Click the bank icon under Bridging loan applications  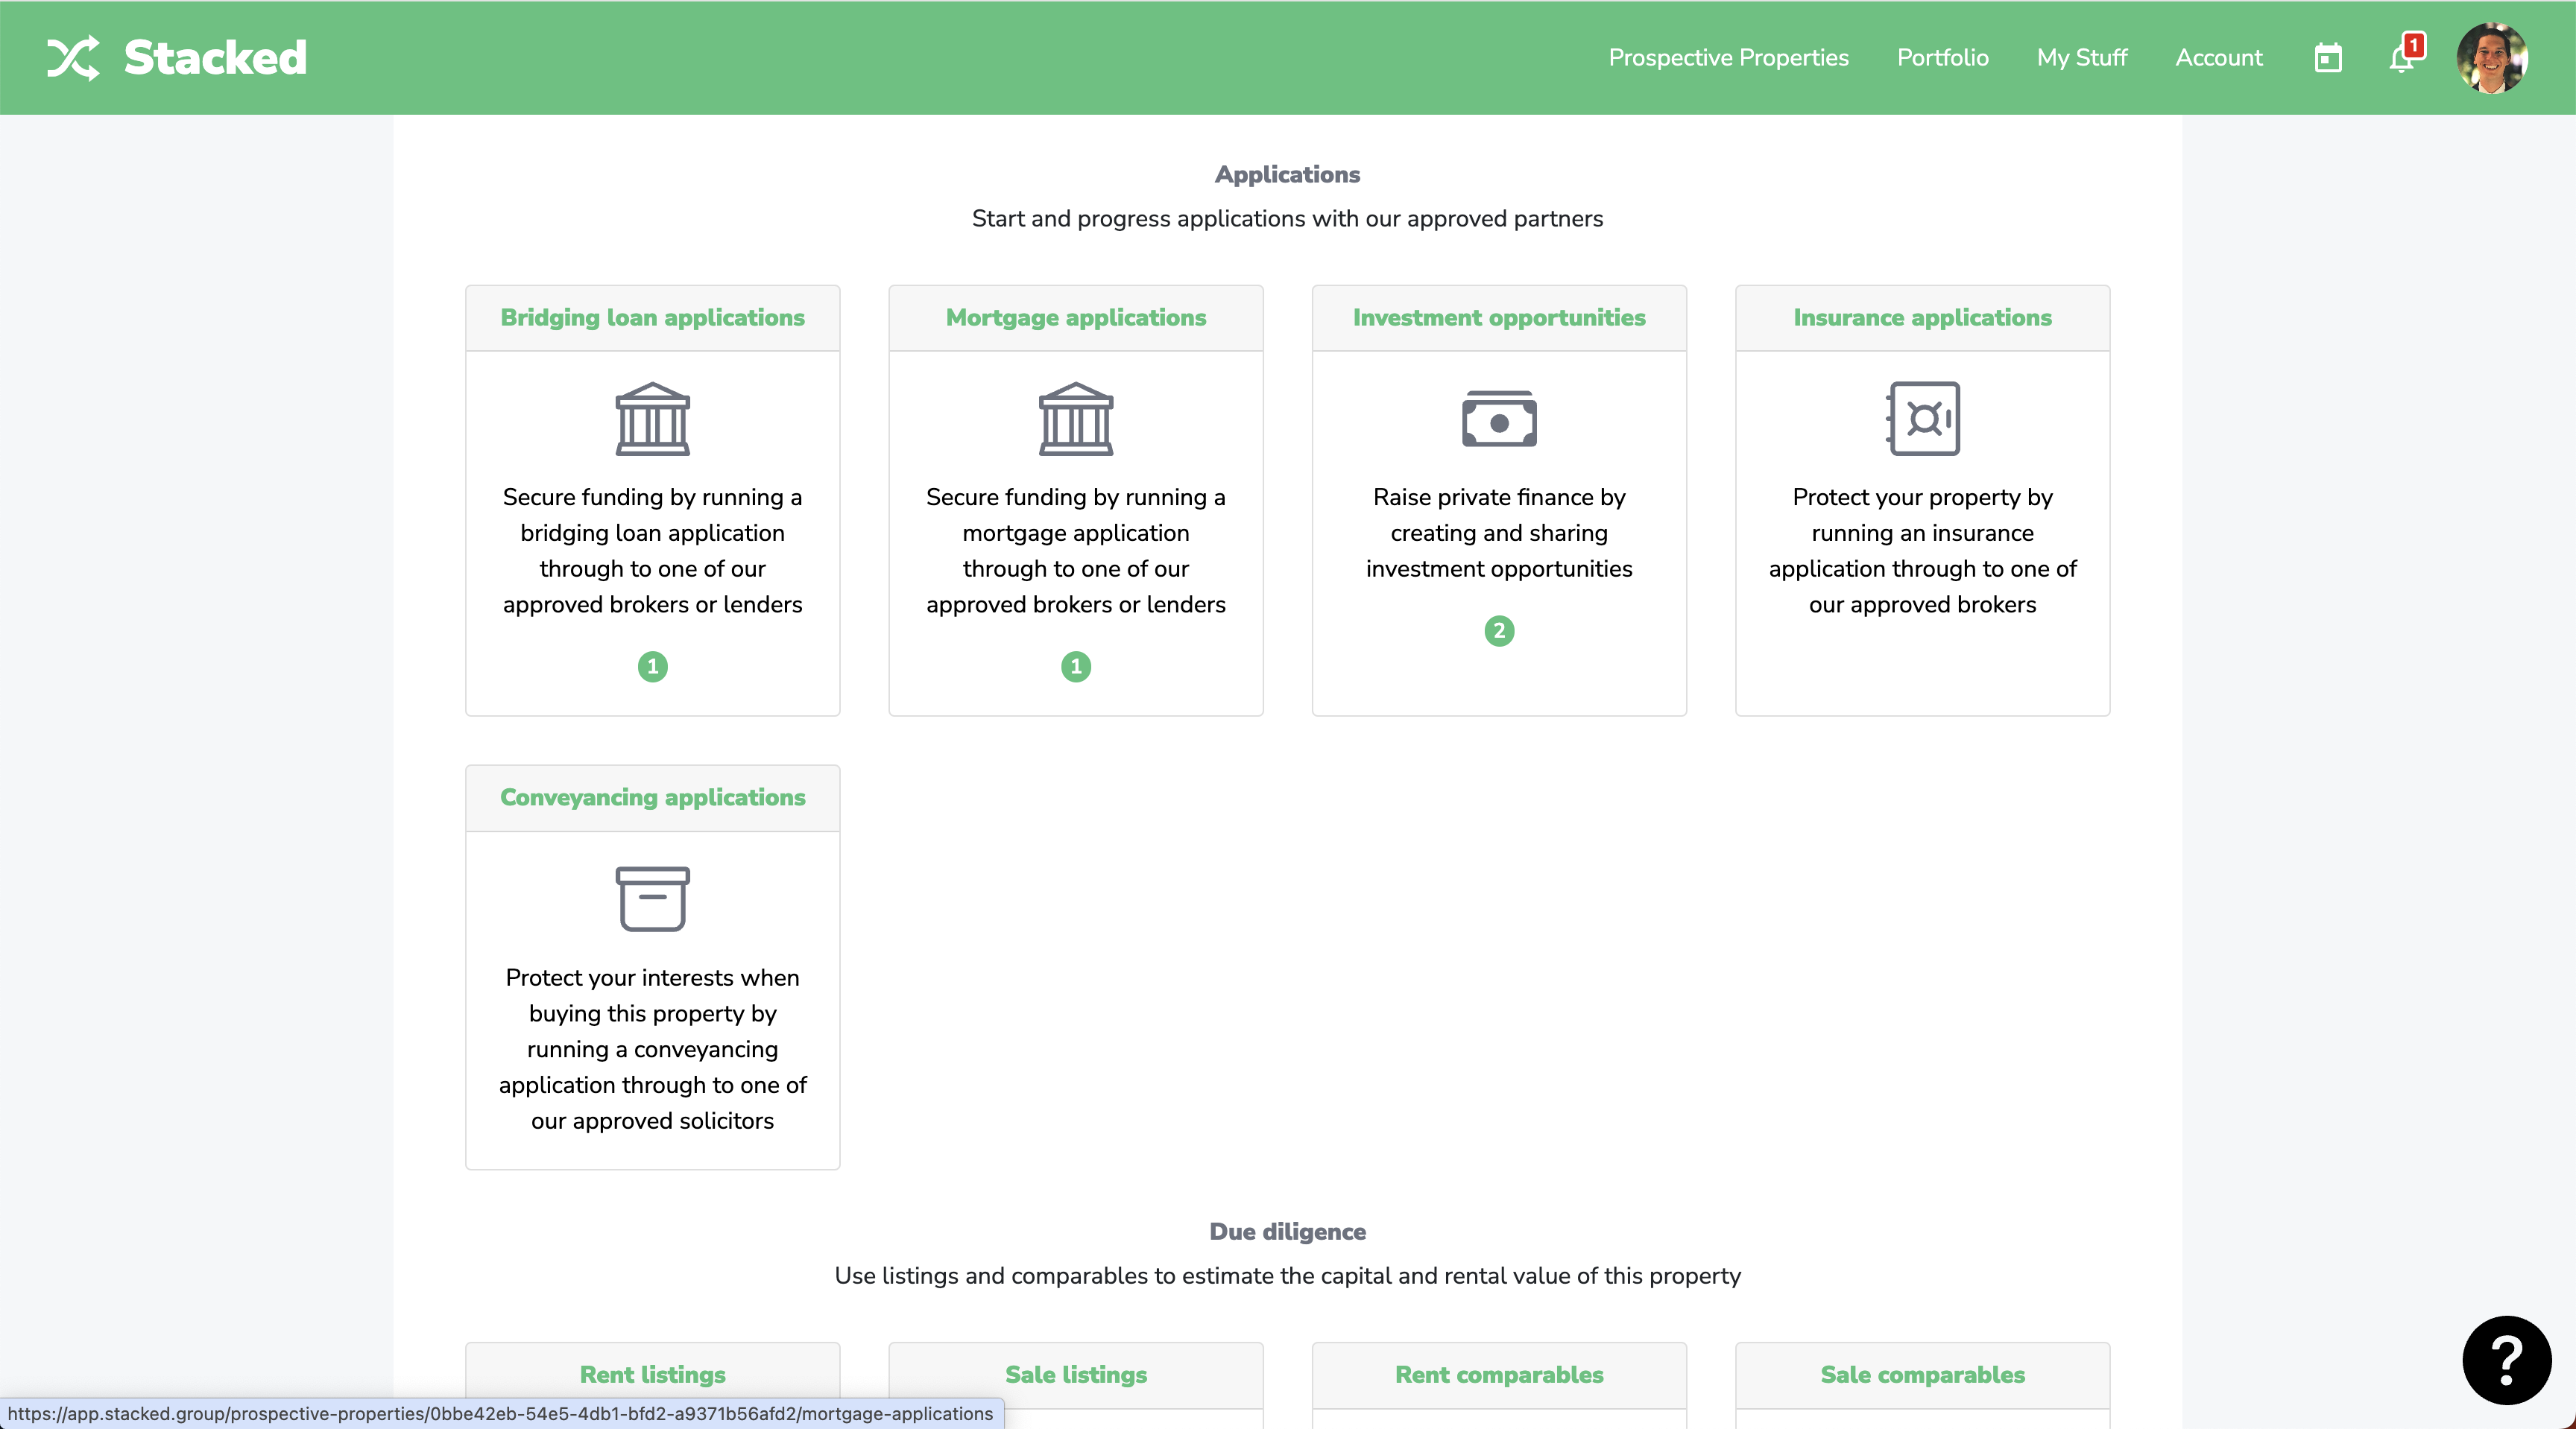pyautogui.click(x=652, y=419)
